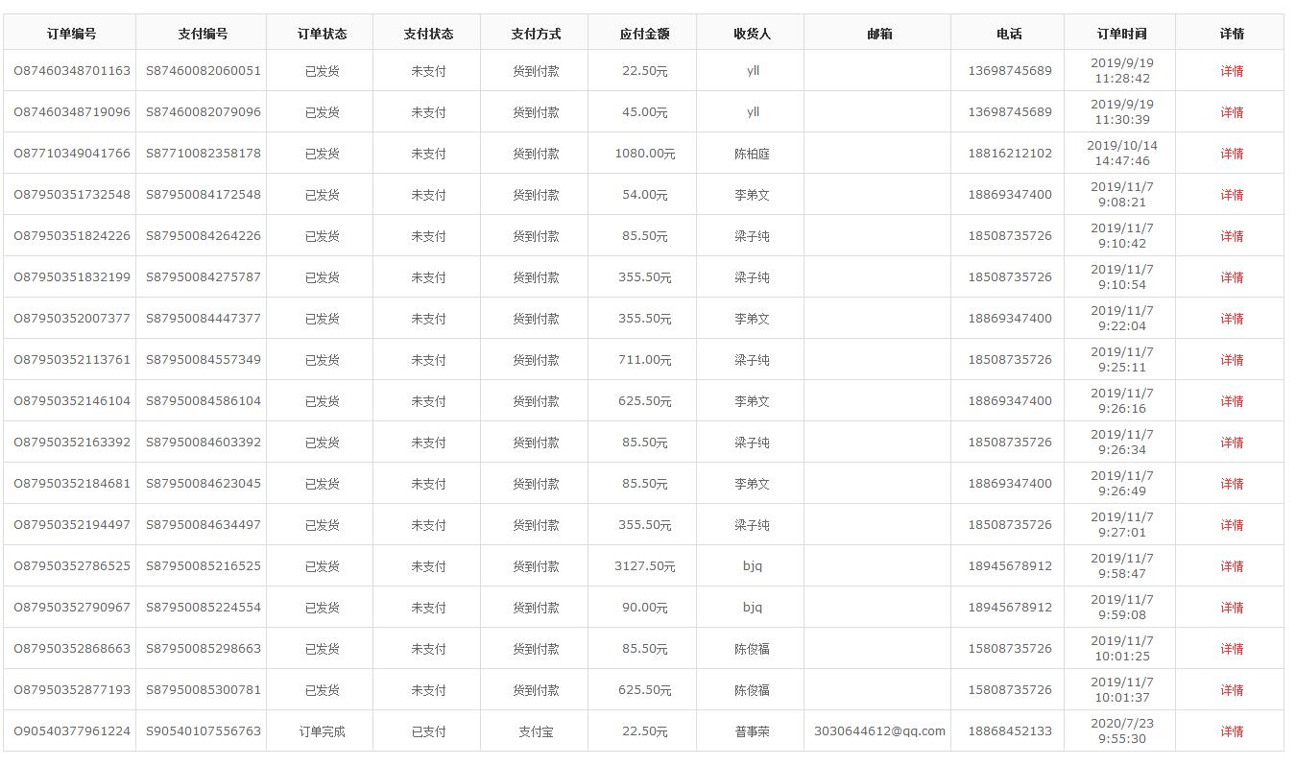Click recipient 普事荣 in last row
Screen dimensions: 1296x766
pos(752,731)
